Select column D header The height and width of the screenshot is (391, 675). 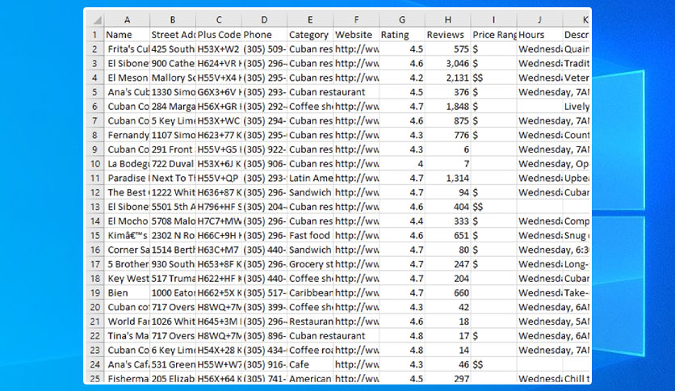click(x=264, y=20)
